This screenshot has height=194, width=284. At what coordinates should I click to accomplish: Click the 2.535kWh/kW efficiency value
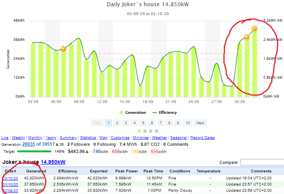[x=66, y=184]
